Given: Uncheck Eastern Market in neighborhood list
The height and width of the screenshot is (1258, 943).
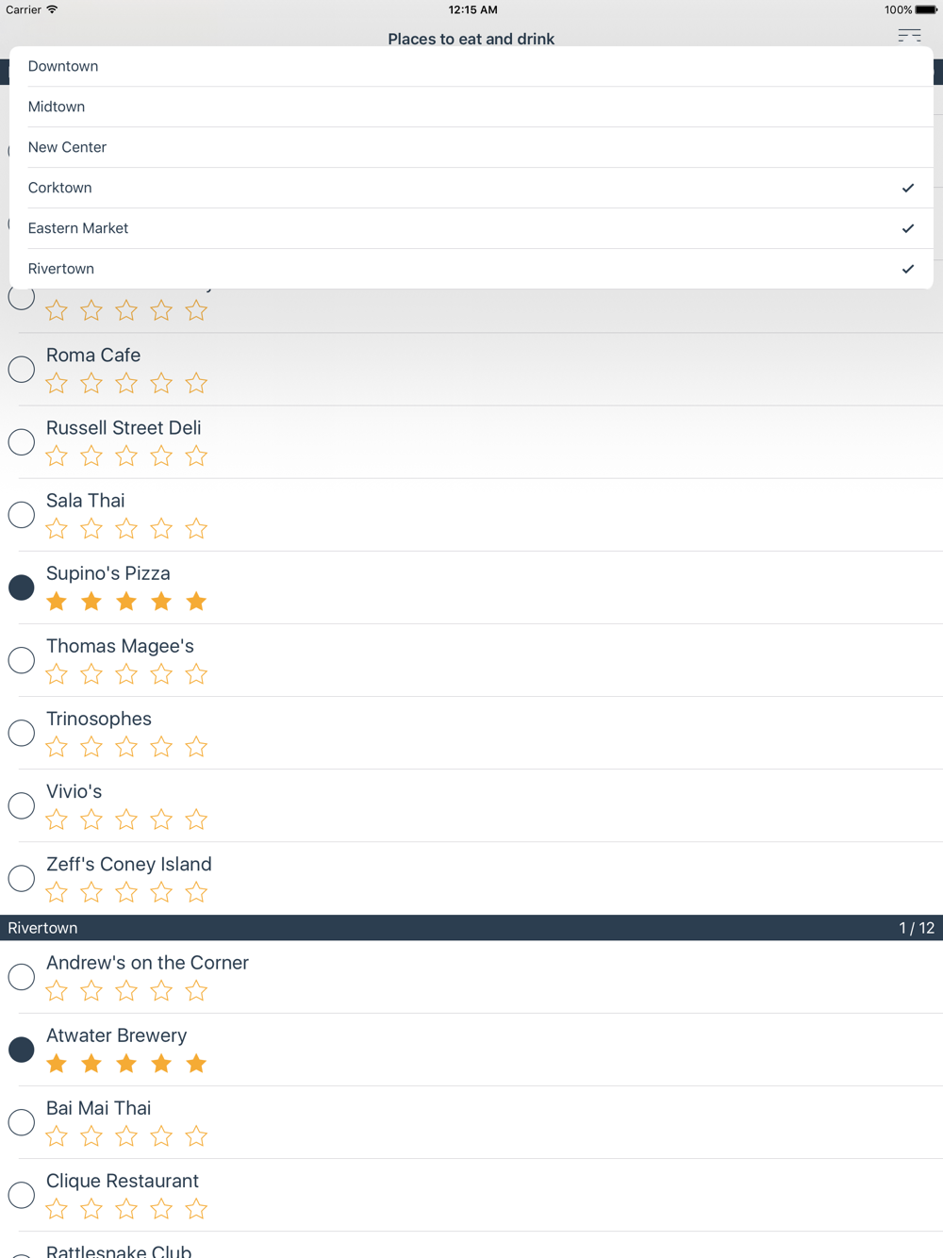Looking at the screenshot, I should tap(471, 228).
